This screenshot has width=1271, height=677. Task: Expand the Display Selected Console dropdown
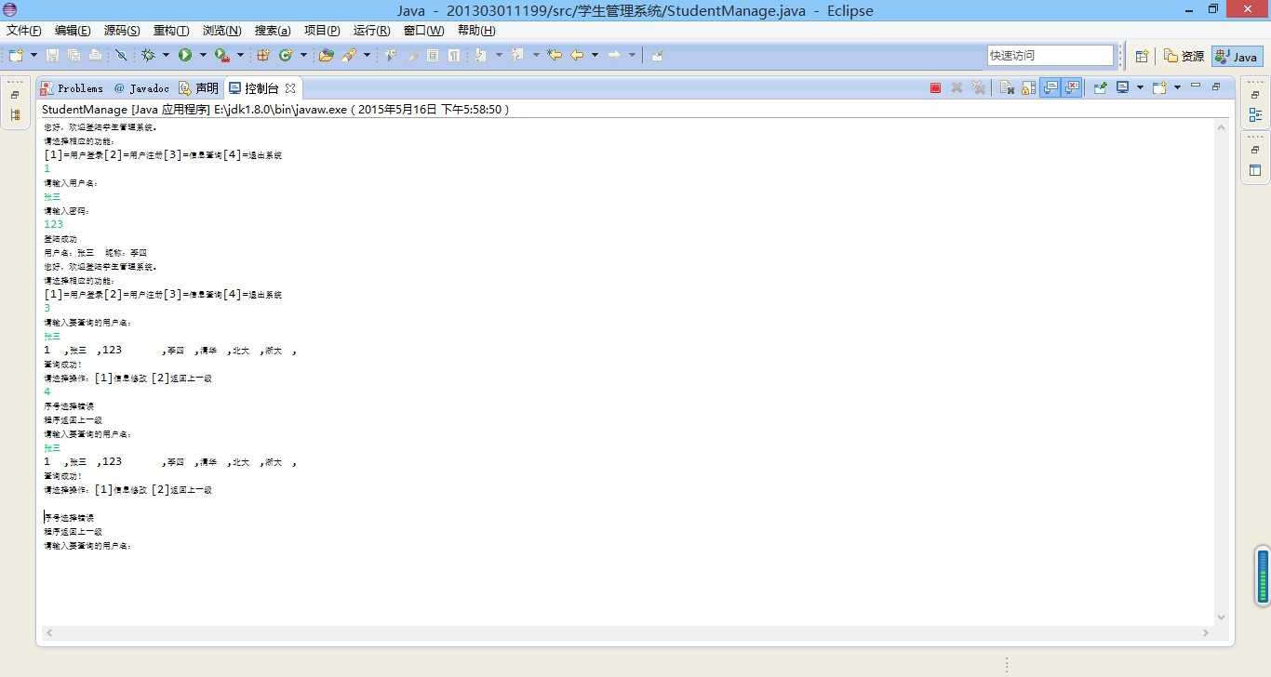(1140, 87)
